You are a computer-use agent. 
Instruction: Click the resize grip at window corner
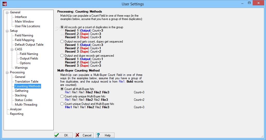click(x=262, y=137)
